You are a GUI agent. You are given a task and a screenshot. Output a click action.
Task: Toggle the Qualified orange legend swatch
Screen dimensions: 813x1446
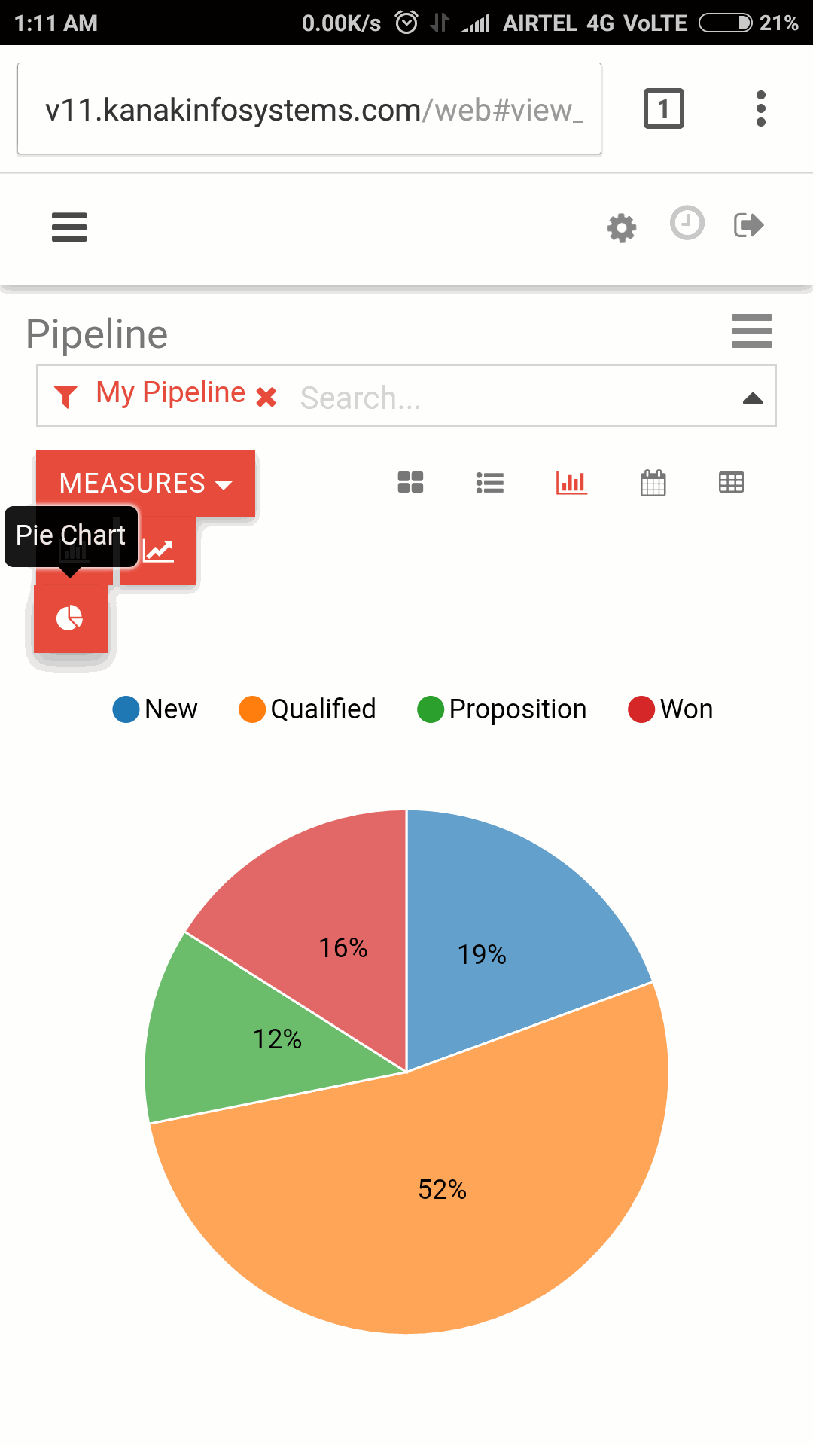pyautogui.click(x=252, y=709)
